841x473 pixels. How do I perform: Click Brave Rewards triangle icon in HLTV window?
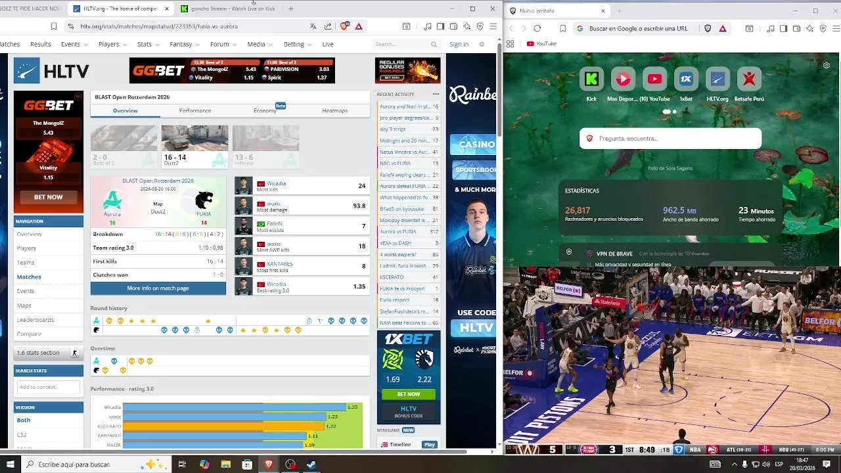coord(359,26)
